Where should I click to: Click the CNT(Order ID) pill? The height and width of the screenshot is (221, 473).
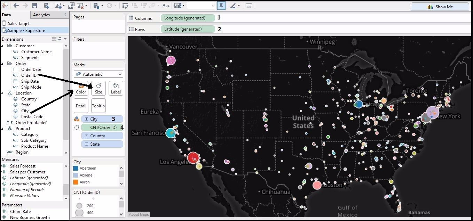click(x=102, y=128)
